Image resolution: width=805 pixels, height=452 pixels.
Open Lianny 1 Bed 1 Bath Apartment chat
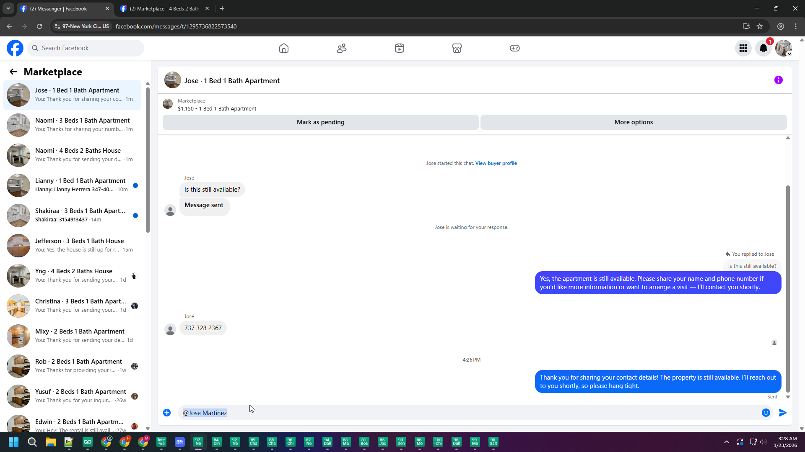click(x=72, y=185)
